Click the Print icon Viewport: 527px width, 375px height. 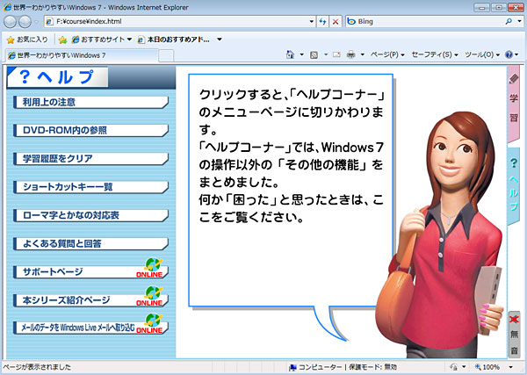[350, 54]
